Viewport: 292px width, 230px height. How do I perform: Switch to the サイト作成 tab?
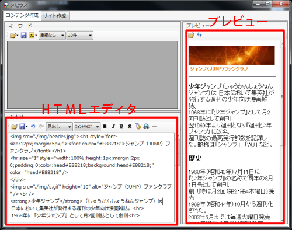coord(54,16)
